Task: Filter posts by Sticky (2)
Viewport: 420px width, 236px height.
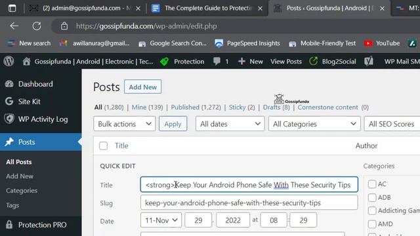Action: [241, 108]
